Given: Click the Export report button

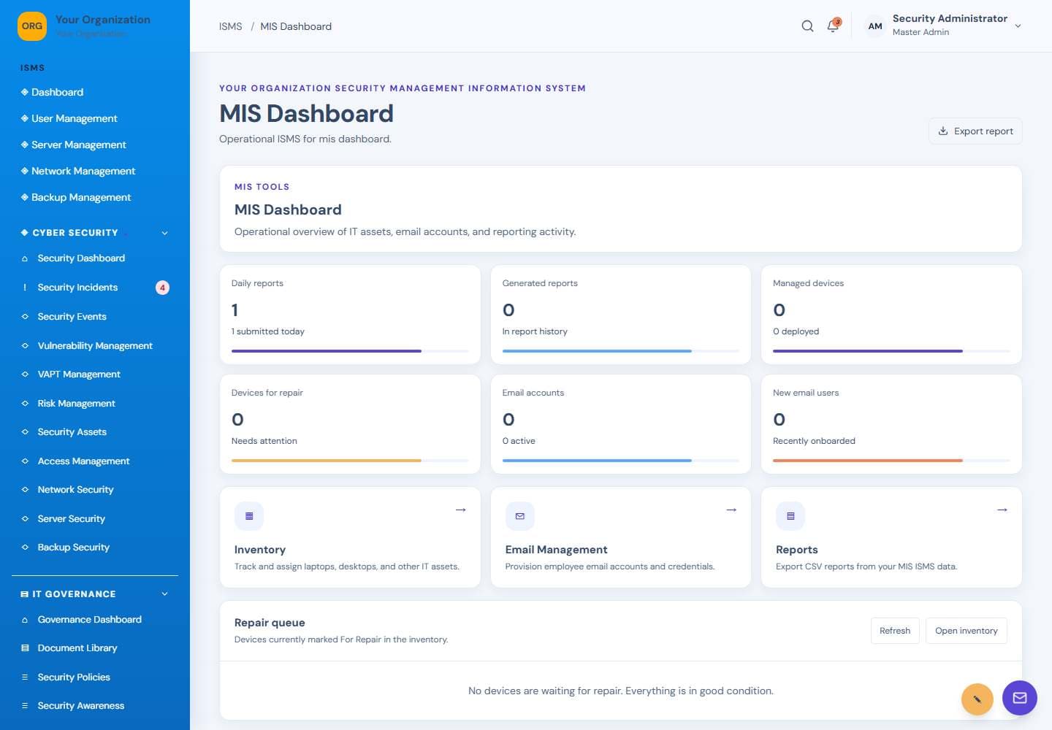Looking at the screenshot, I should coord(975,131).
